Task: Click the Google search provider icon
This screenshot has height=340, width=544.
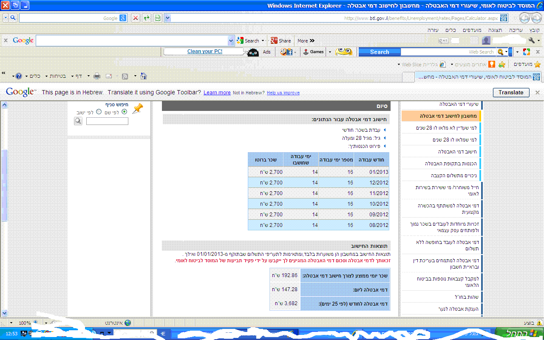Action: [x=123, y=18]
